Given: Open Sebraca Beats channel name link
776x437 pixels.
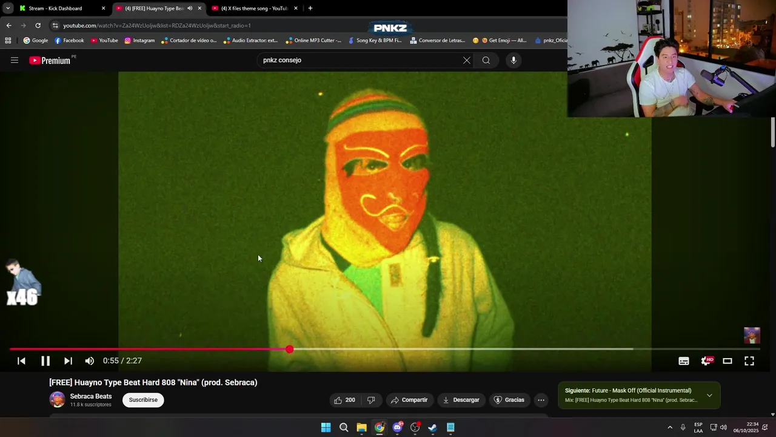Looking at the screenshot, I should pyautogui.click(x=91, y=396).
